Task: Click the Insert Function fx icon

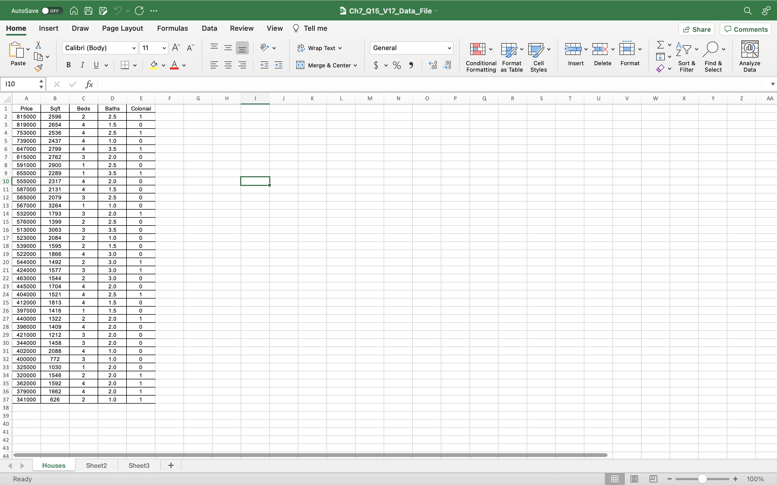Action: pyautogui.click(x=89, y=84)
